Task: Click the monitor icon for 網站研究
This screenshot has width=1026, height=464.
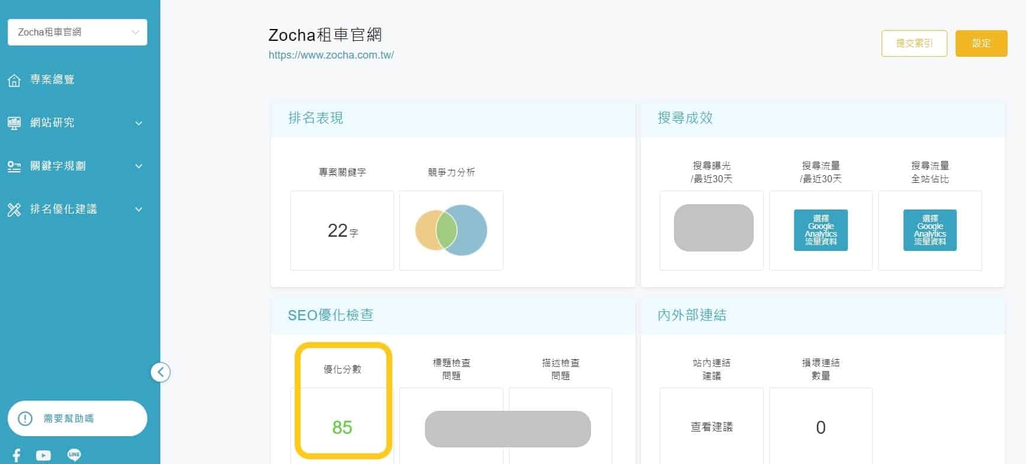Action: point(14,123)
